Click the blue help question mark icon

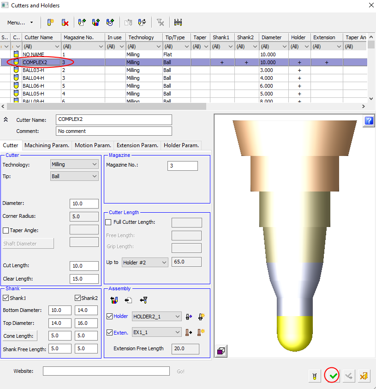369,120
